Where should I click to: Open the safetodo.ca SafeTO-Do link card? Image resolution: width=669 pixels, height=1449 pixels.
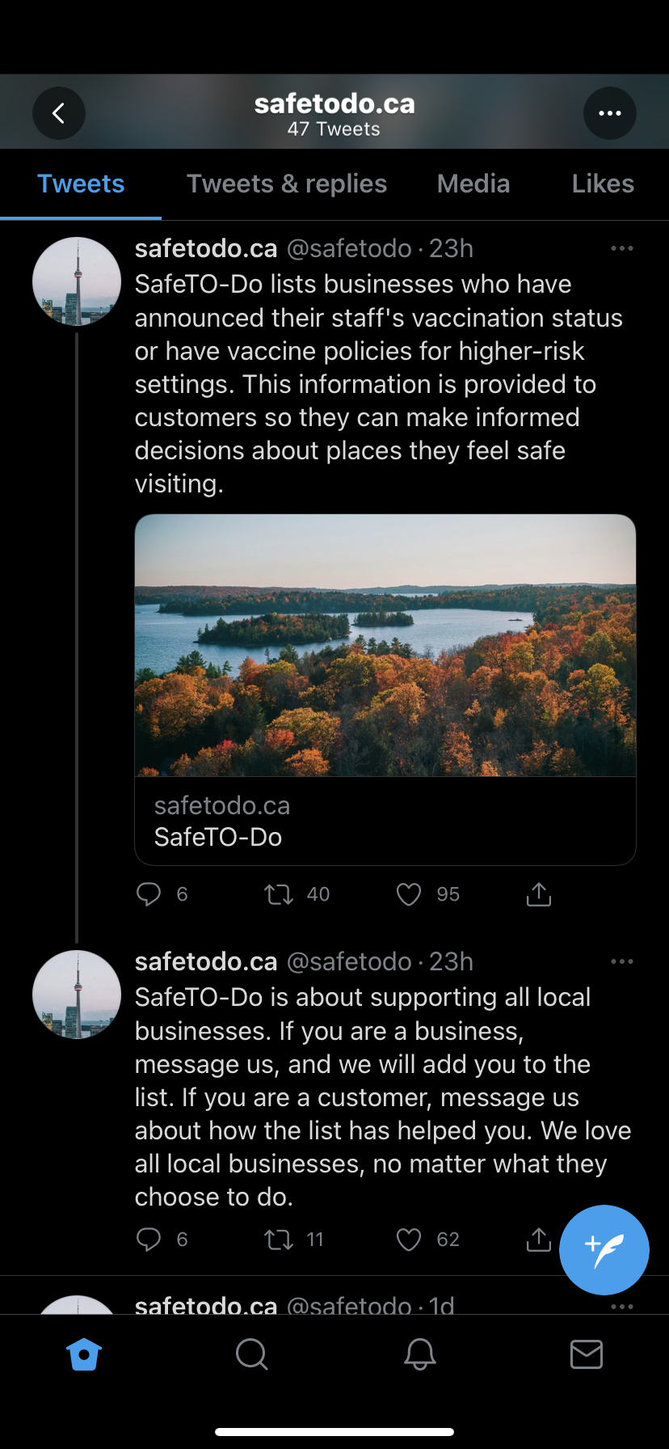[385, 821]
